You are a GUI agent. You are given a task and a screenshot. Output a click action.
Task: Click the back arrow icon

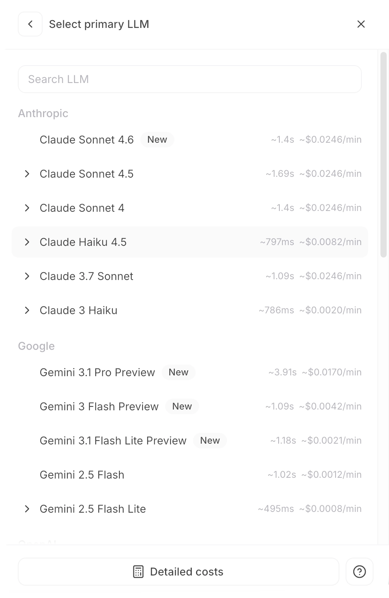tap(30, 24)
